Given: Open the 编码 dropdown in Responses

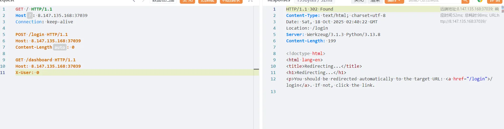Looking at the screenshot, I should pyautogui.click(x=394, y=1).
